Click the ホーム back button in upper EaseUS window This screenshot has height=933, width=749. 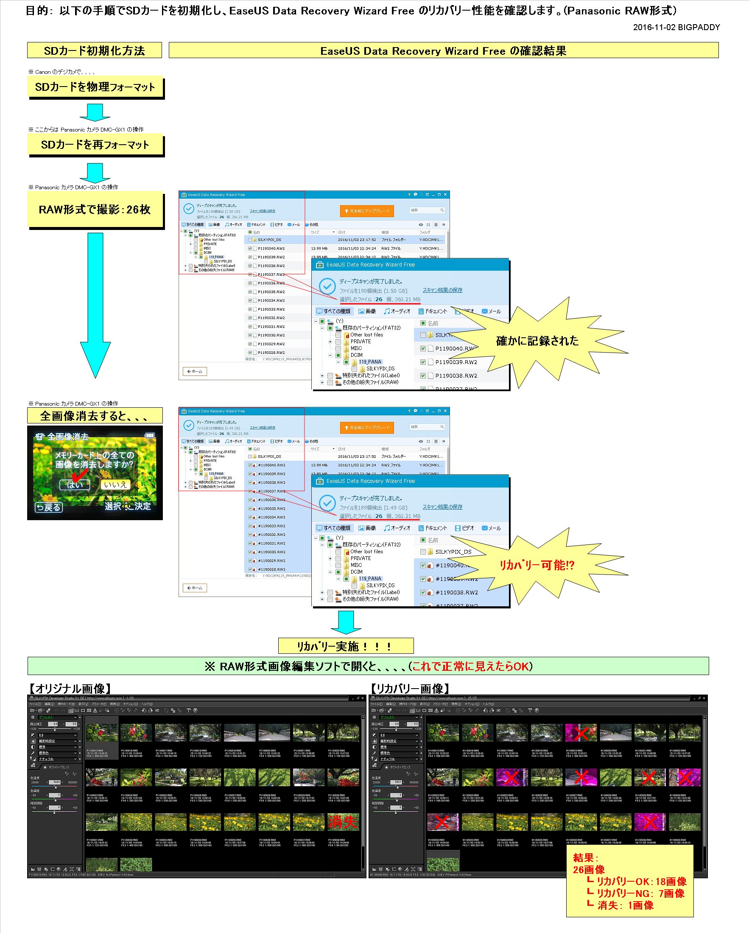(x=195, y=371)
